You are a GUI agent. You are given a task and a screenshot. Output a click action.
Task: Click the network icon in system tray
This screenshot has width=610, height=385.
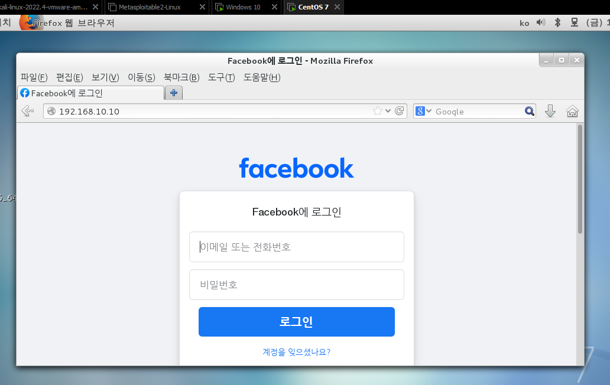point(575,22)
